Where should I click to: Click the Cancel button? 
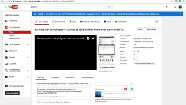140,29
